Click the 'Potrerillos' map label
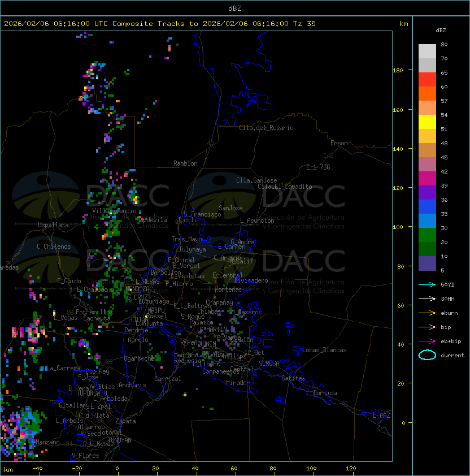The image size is (470, 476). 94,312
